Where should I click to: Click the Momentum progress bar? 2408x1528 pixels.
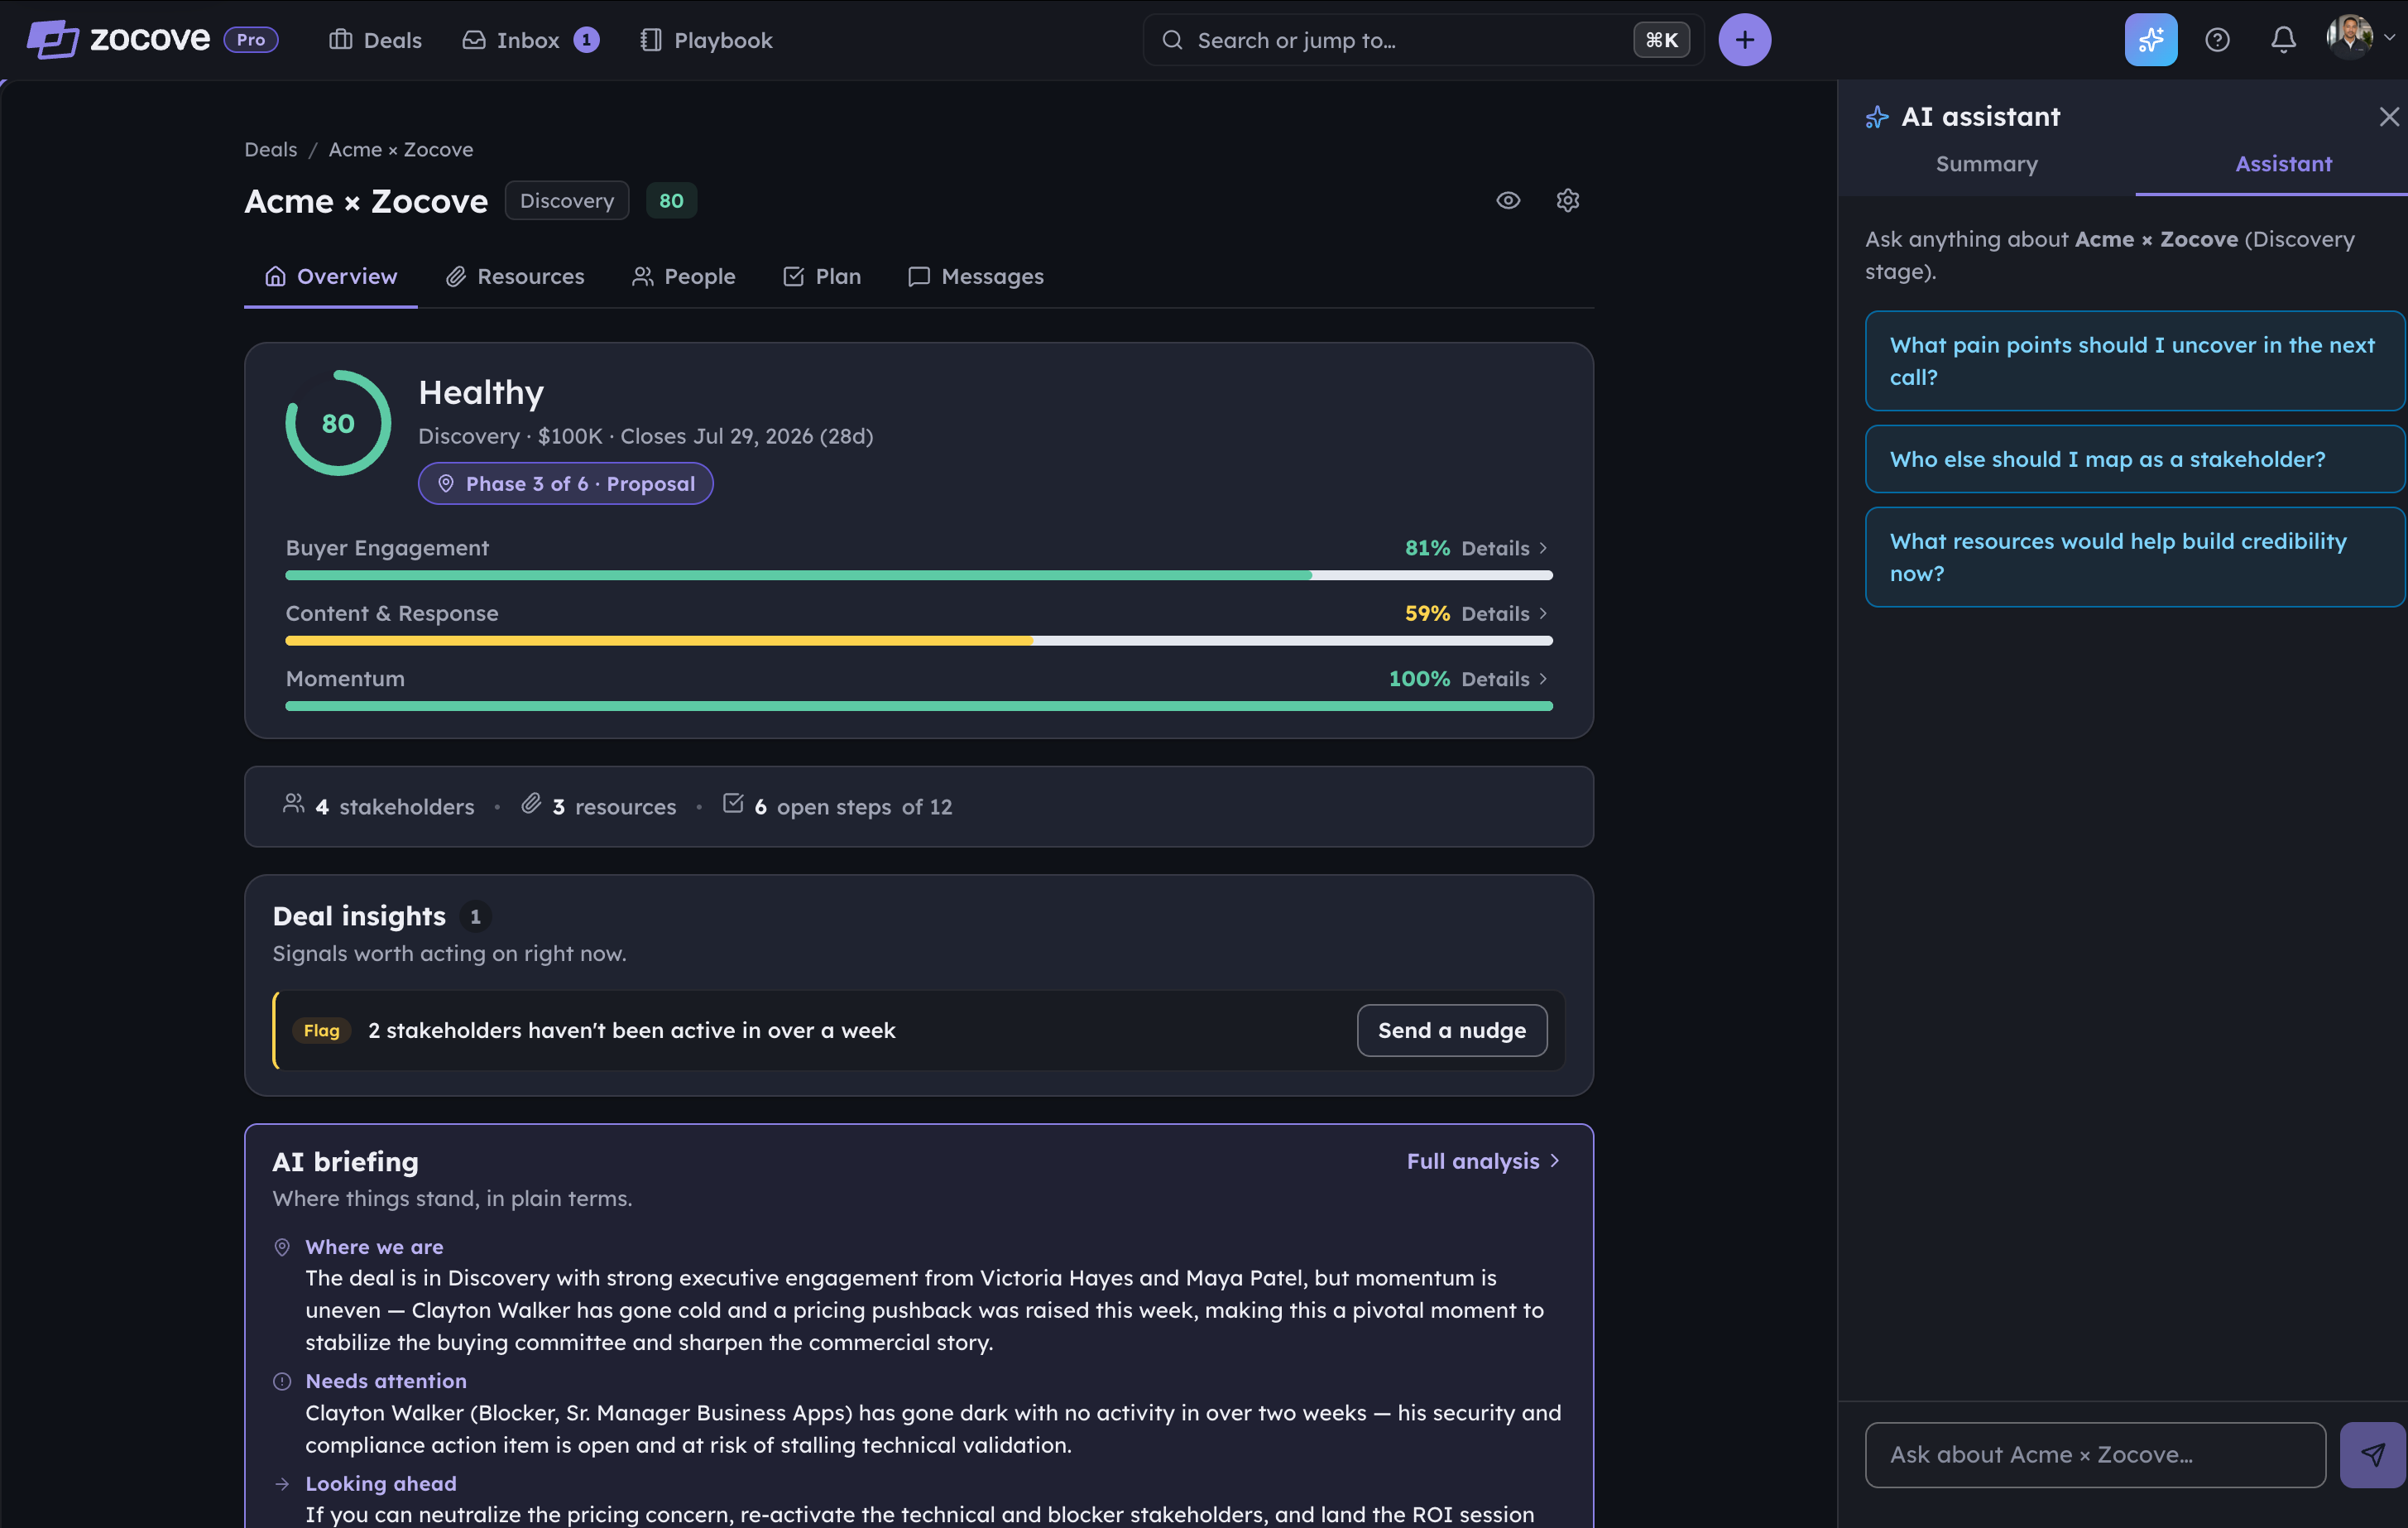919,706
